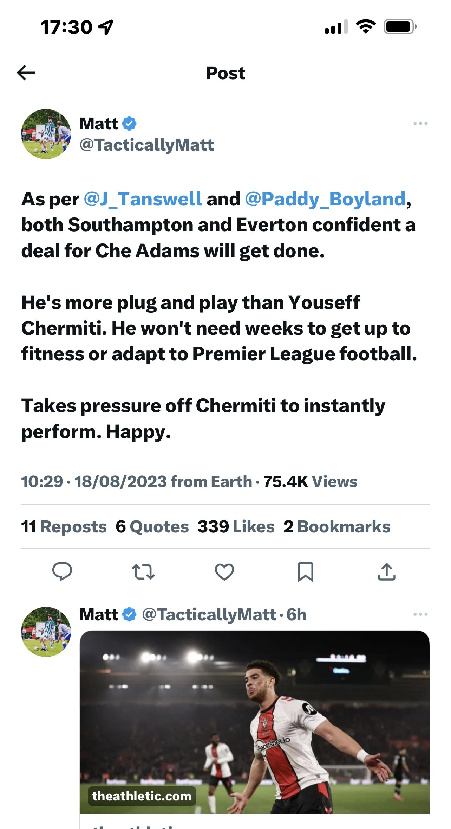View the 6 Quotes list
451x829 pixels.
pos(152,527)
